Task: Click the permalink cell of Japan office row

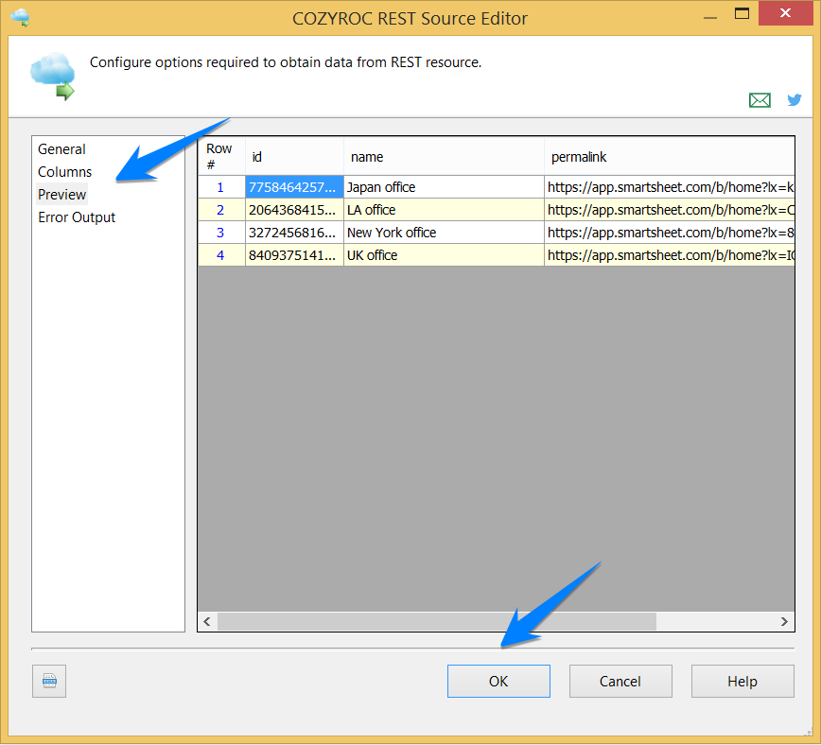Action: tap(669, 187)
